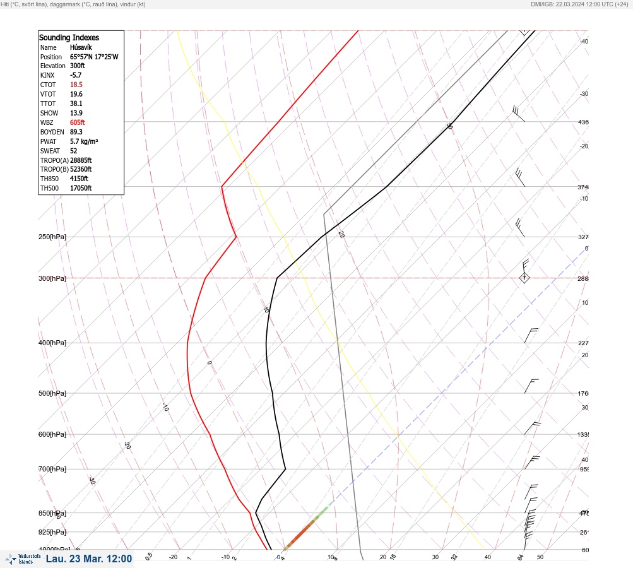Viewport: 633px width, 568px height.
Task: Click the TH500 value 17050ft
Action: (x=81, y=188)
